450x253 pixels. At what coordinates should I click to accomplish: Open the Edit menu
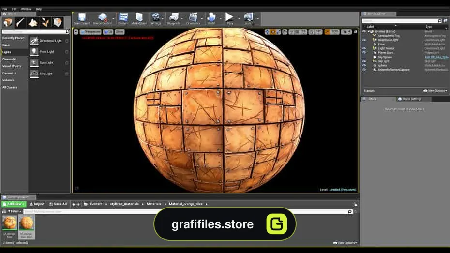click(x=14, y=9)
